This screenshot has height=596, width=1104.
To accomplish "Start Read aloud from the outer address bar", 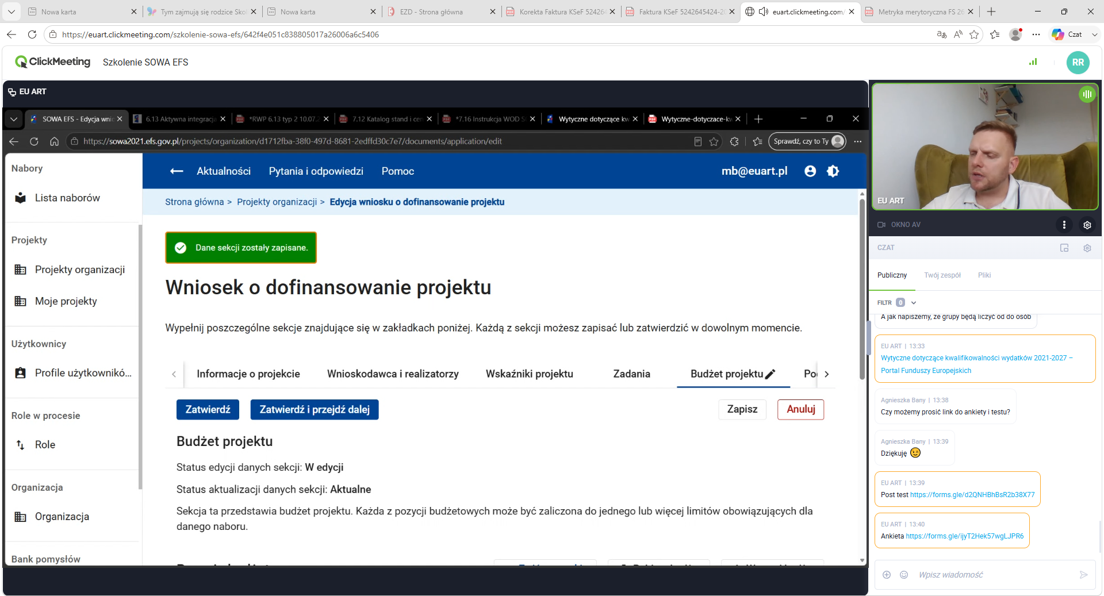I will 958,34.
